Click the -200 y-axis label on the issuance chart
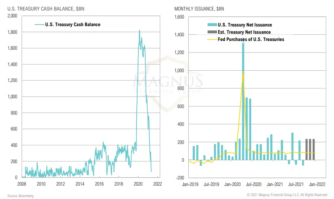334x199 pixels. coord(179,178)
